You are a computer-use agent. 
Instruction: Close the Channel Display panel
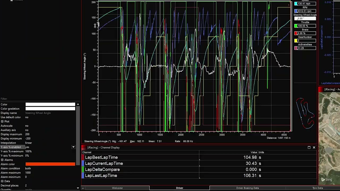pos(314,147)
